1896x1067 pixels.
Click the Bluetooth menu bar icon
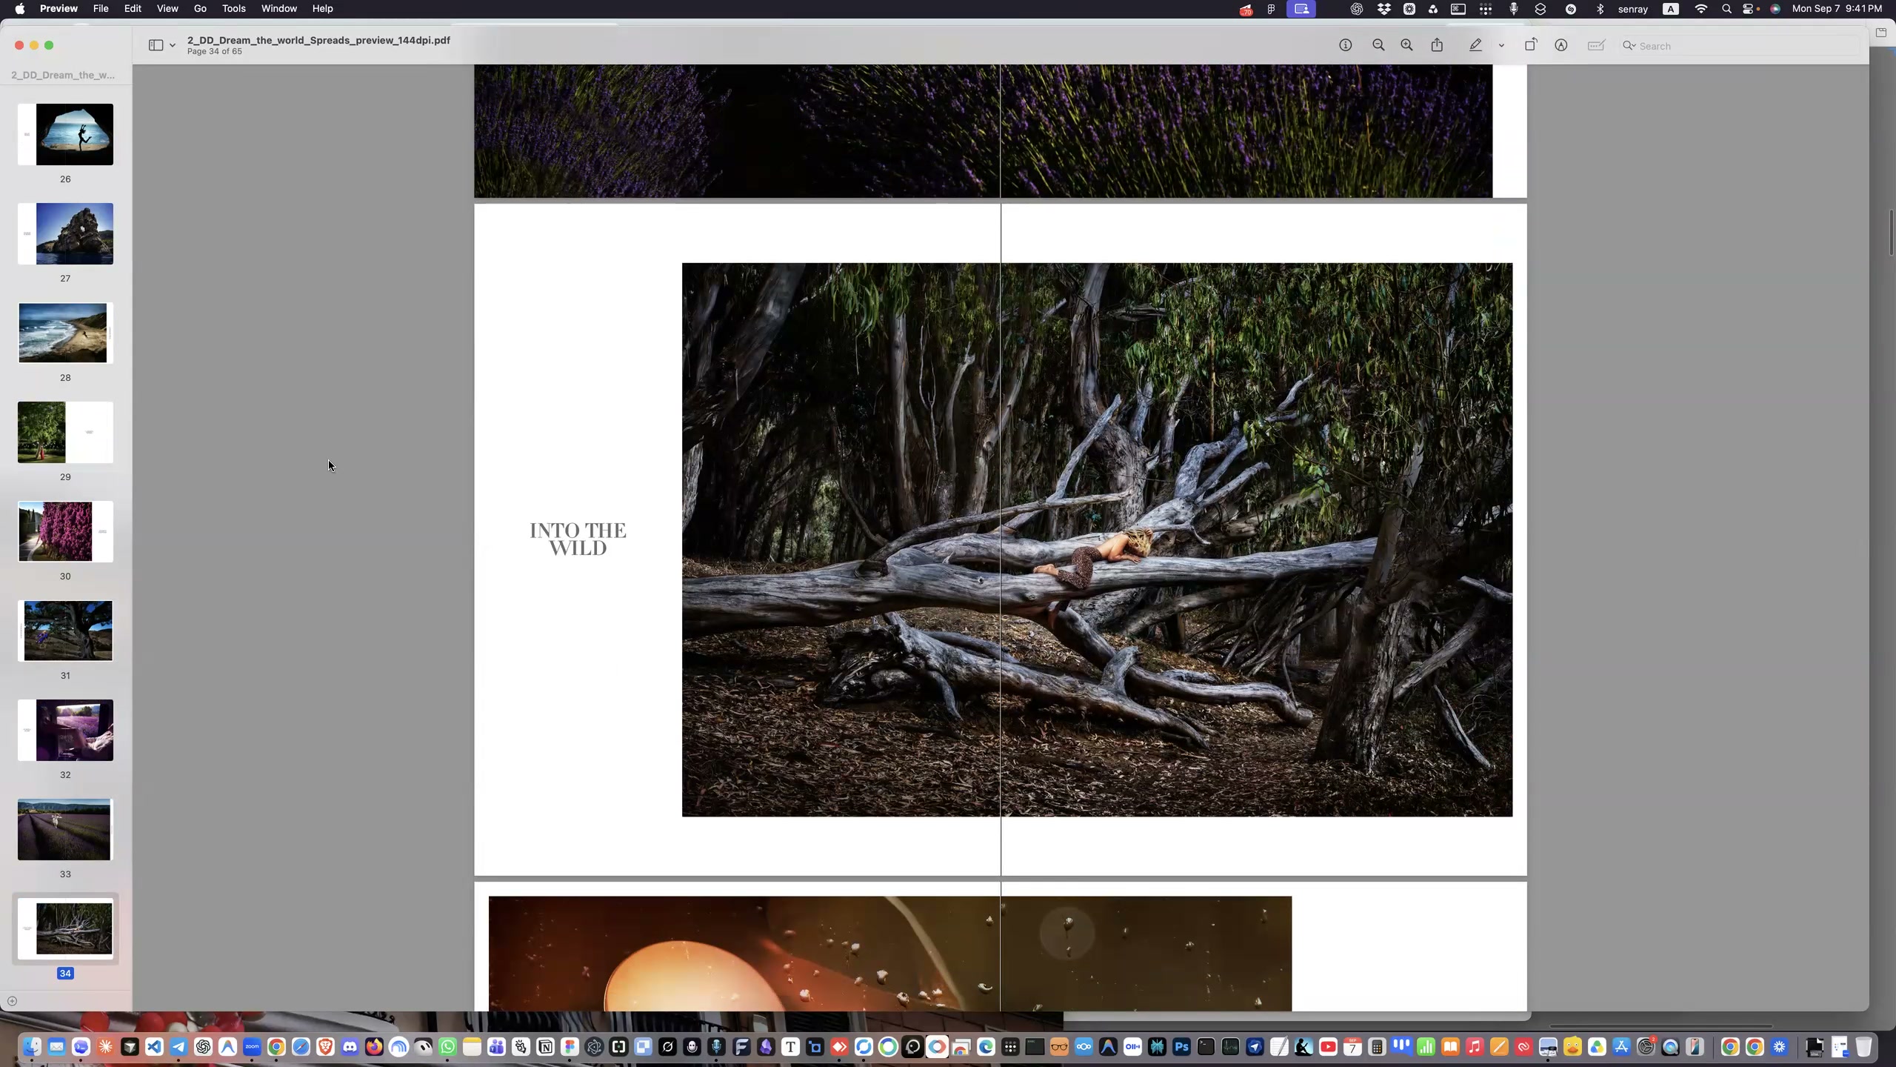click(1600, 9)
